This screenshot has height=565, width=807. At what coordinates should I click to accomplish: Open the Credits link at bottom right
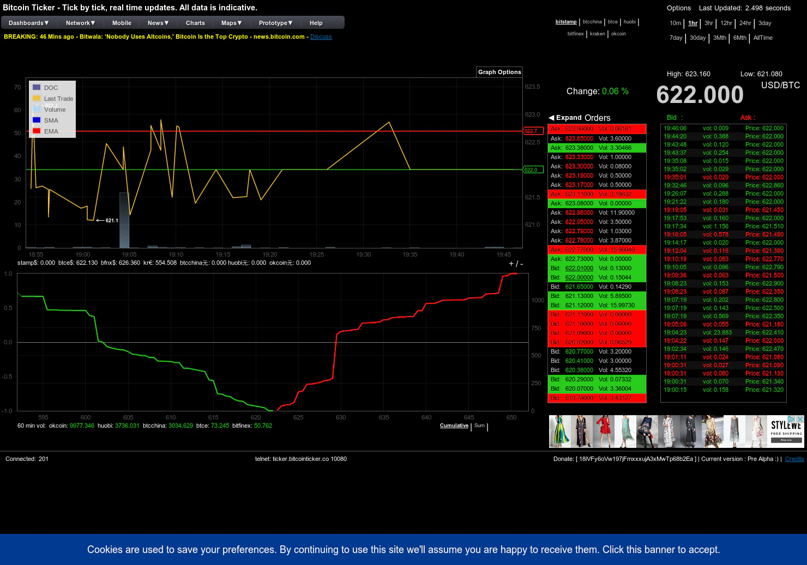click(x=794, y=459)
